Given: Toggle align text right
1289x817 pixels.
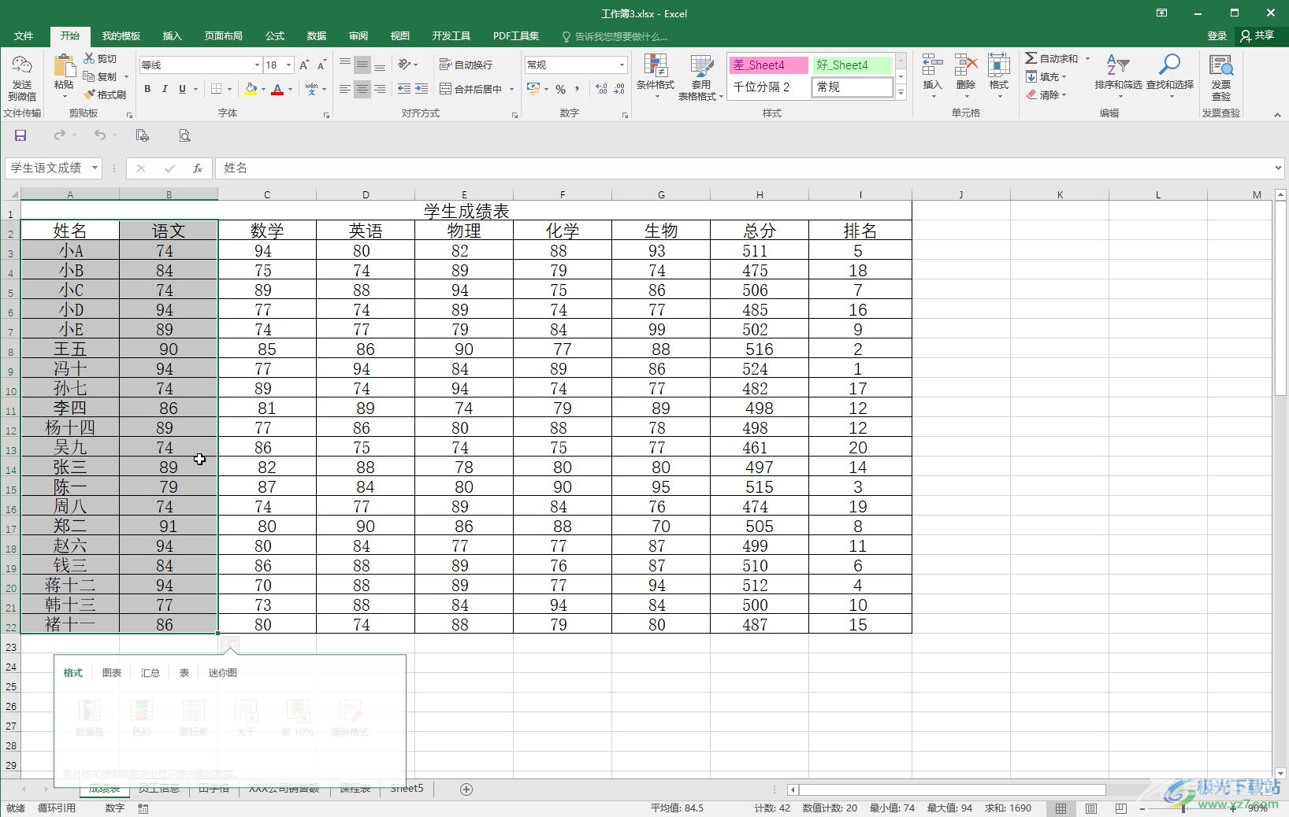Looking at the screenshot, I should [x=380, y=89].
